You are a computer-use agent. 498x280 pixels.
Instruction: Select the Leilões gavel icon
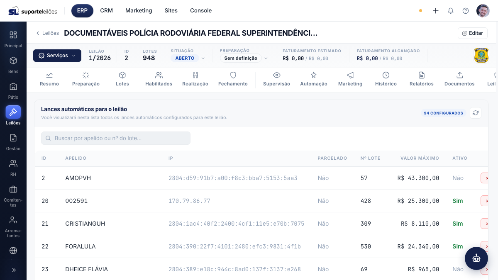[x=13, y=112]
